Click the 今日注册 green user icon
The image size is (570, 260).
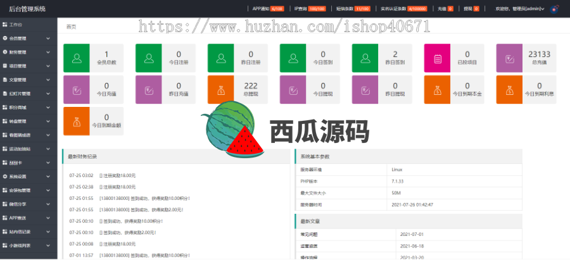tap(149, 58)
